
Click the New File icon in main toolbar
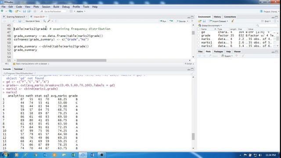(x=2, y=11)
